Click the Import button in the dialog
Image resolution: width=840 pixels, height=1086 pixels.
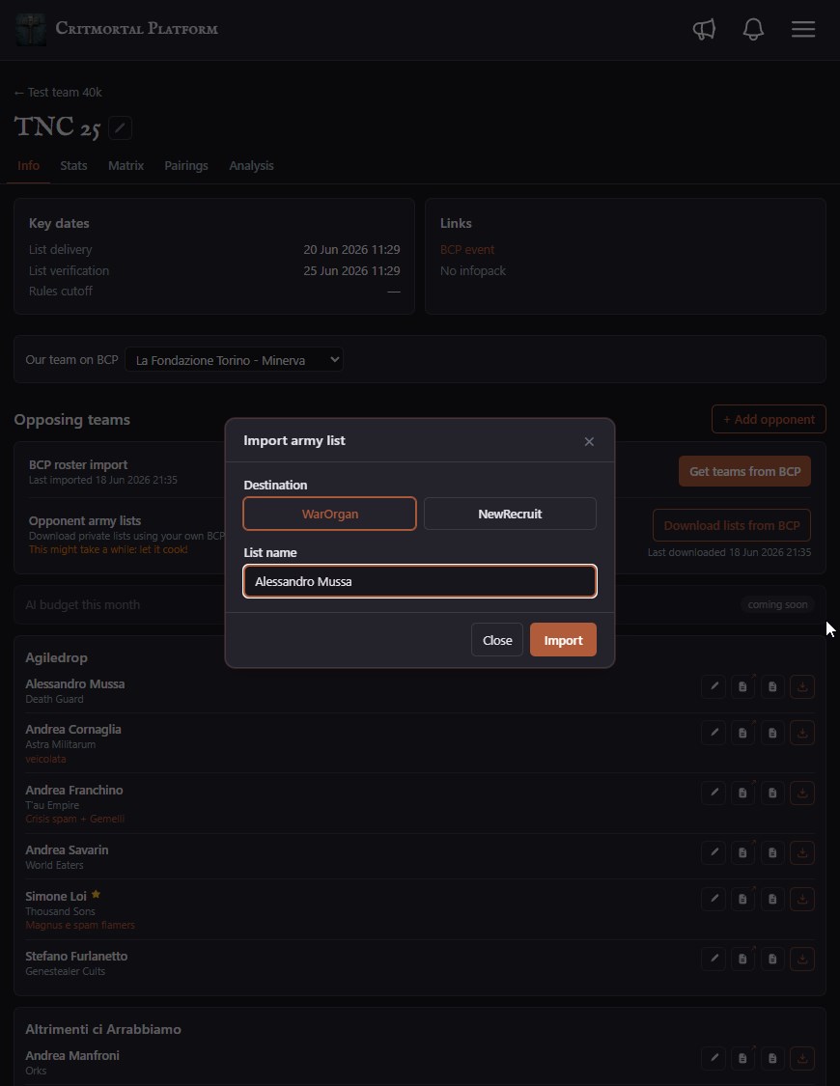(x=563, y=640)
